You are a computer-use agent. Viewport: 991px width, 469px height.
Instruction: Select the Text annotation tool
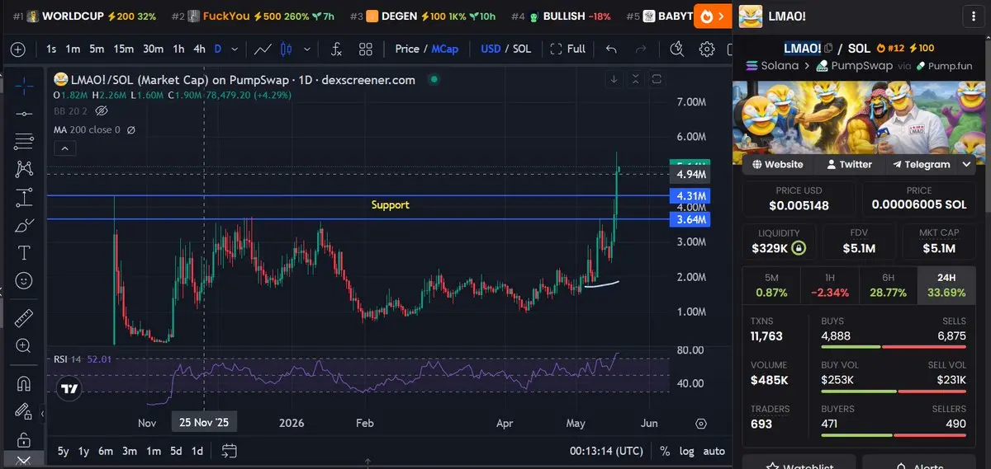[24, 253]
